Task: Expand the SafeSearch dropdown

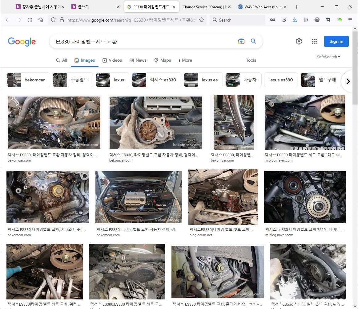Action: pos(328,57)
